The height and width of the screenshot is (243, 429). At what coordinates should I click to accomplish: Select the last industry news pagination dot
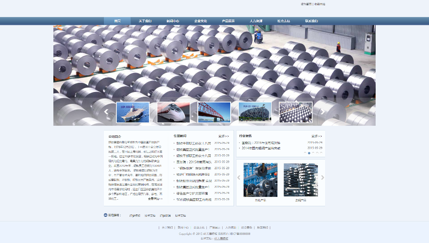pyautogui.click(x=321, y=153)
